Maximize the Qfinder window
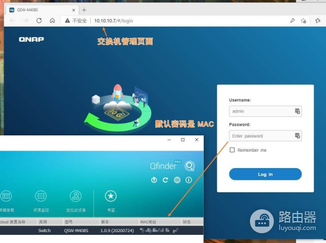This screenshot has width=326, height=243. point(183,140)
